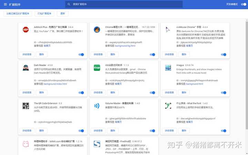248x155 pixels.
Task: Click the bilibili helper cat icon
Action: coord(25,144)
